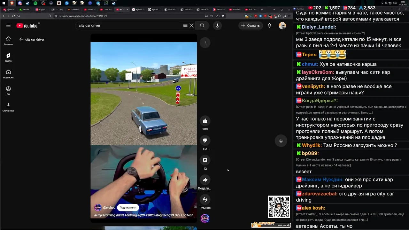Click the QR code image overlay

click(279, 207)
